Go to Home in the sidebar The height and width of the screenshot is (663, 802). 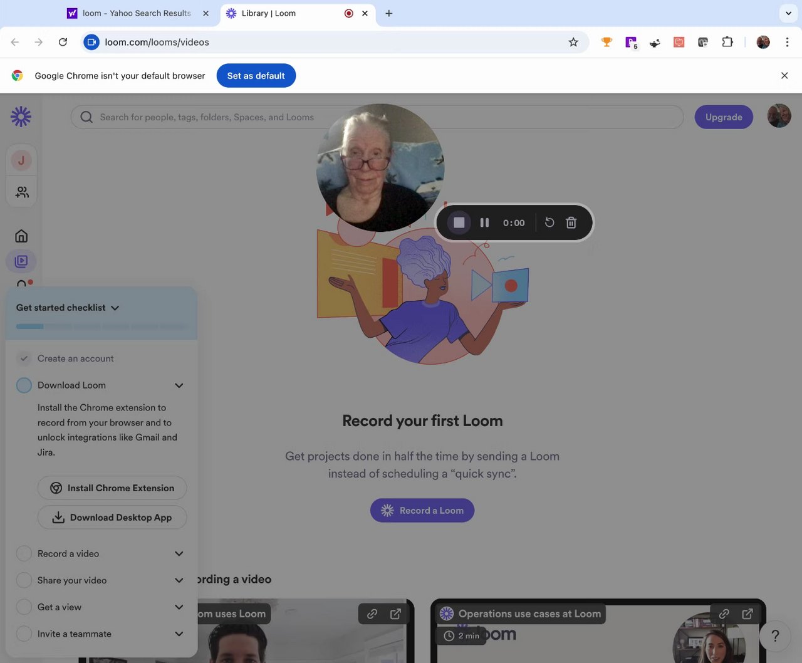(21, 236)
